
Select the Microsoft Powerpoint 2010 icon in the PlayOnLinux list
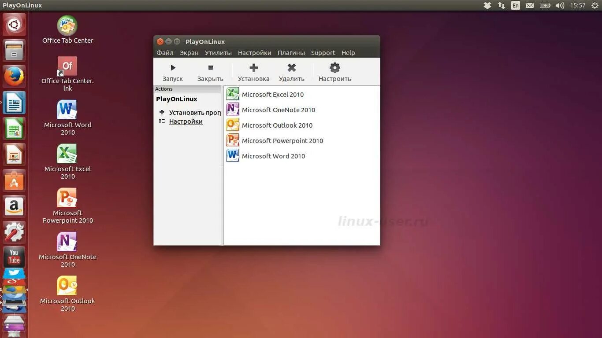point(232,140)
